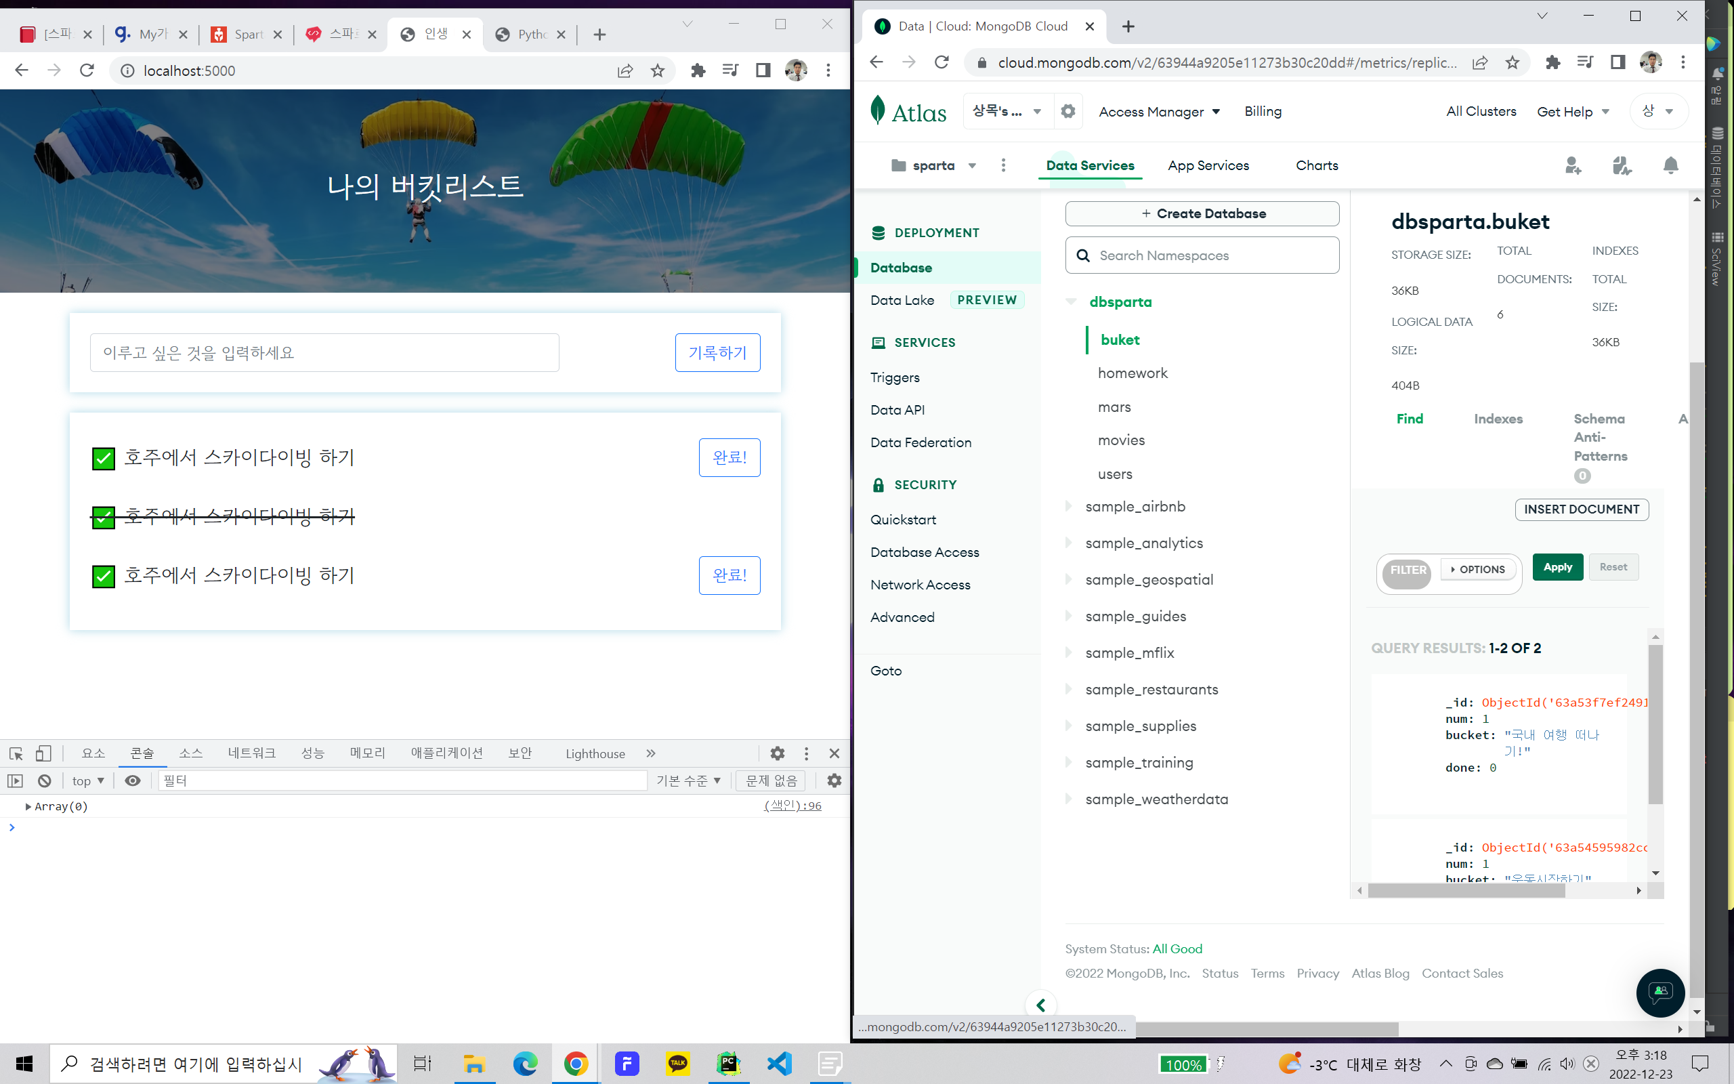Toggle the DevTools device toolbar icon
Screen dimensions: 1734x1084
[43, 753]
